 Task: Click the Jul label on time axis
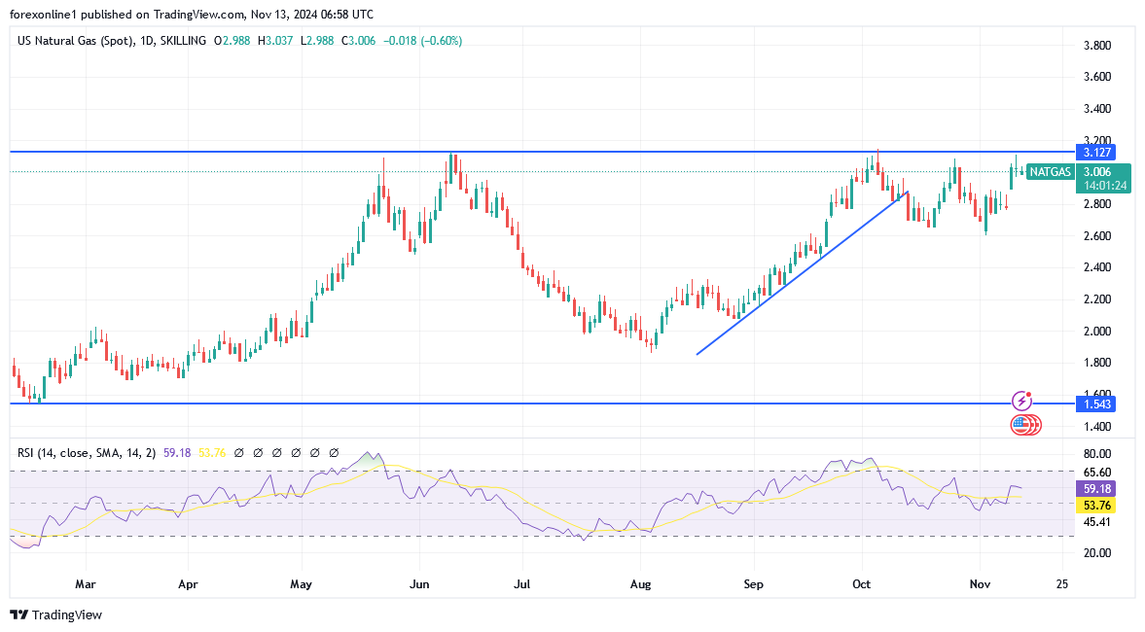coord(522,583)
